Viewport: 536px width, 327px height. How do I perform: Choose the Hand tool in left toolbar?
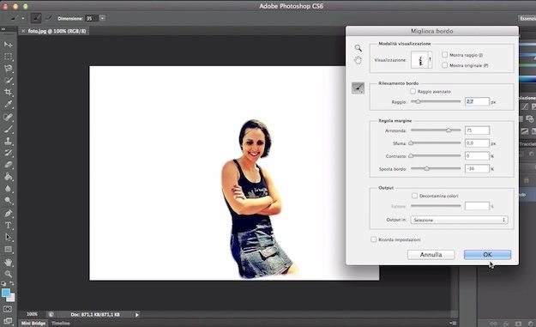click(x=9, y=263)
